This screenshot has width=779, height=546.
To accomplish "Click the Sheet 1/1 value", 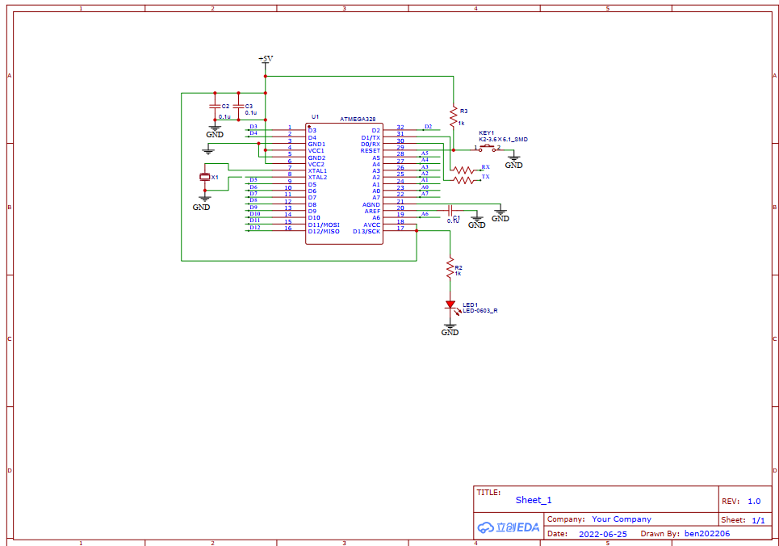I will click(x=758, y=521).
